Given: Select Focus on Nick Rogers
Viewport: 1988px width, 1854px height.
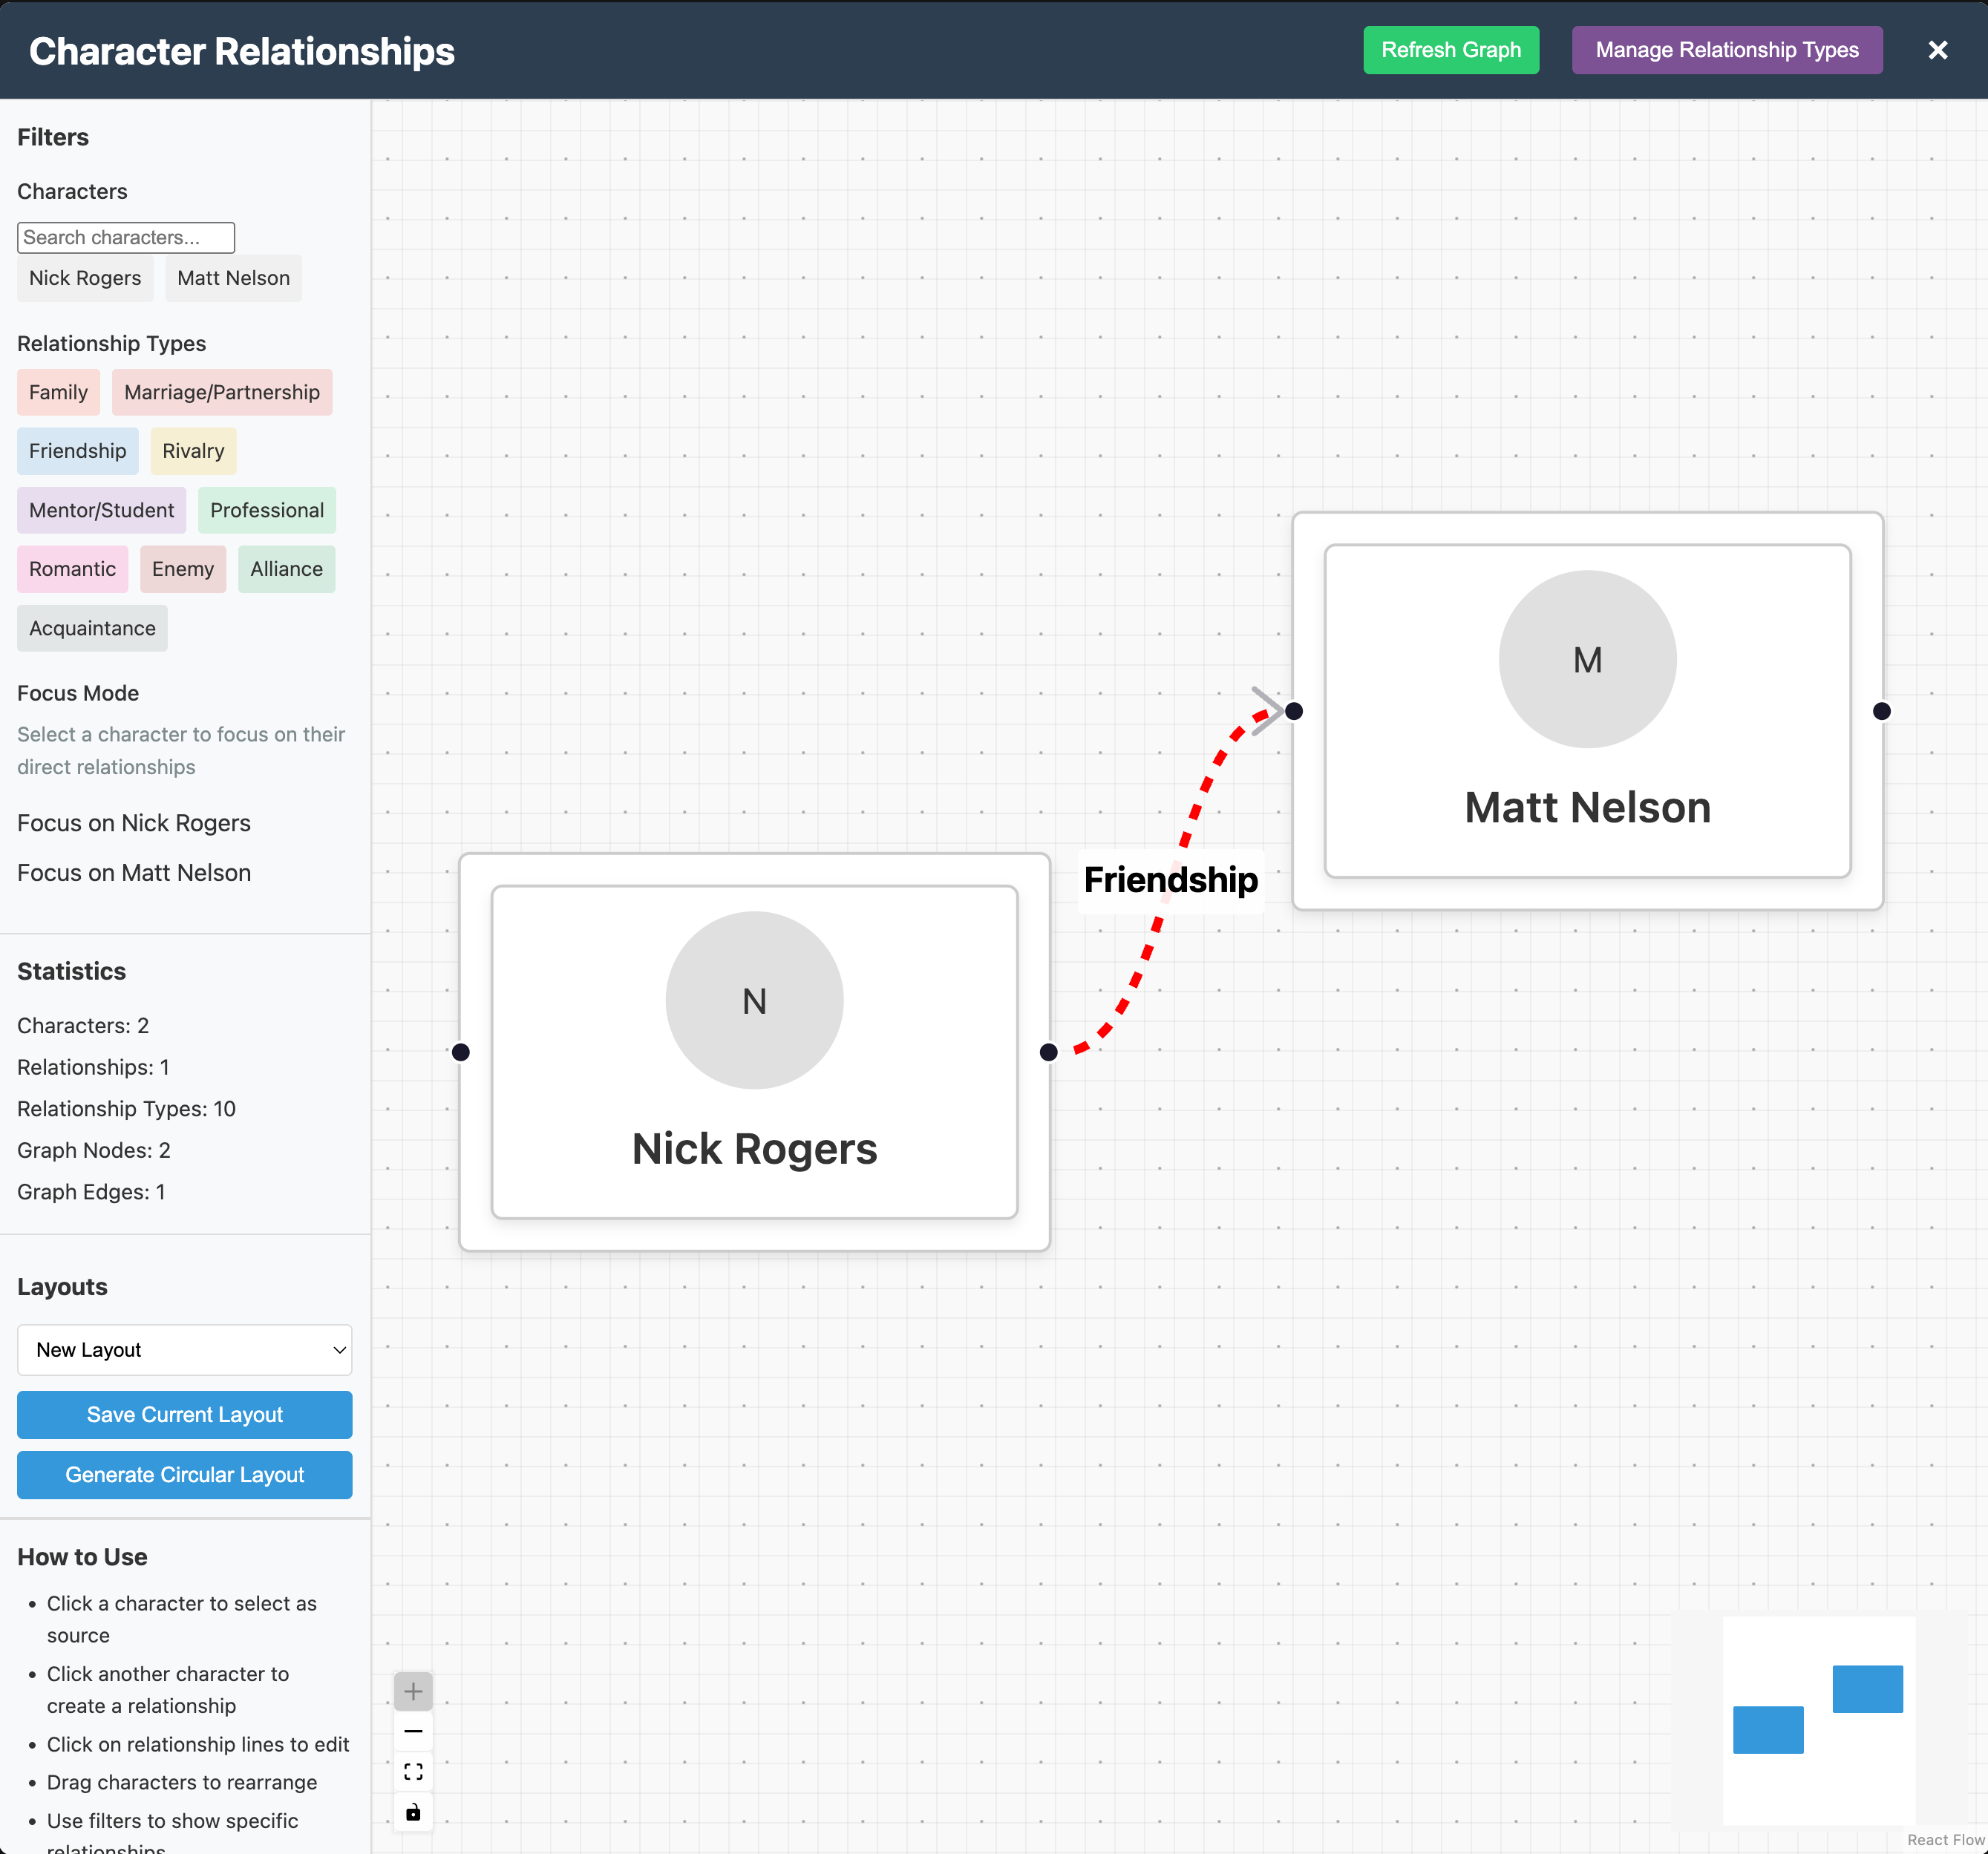Looking at the screenshot, I should click(134, 823).
